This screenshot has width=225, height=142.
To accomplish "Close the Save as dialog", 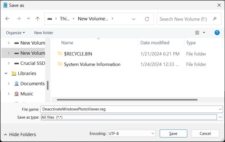I will pos(219,5).
